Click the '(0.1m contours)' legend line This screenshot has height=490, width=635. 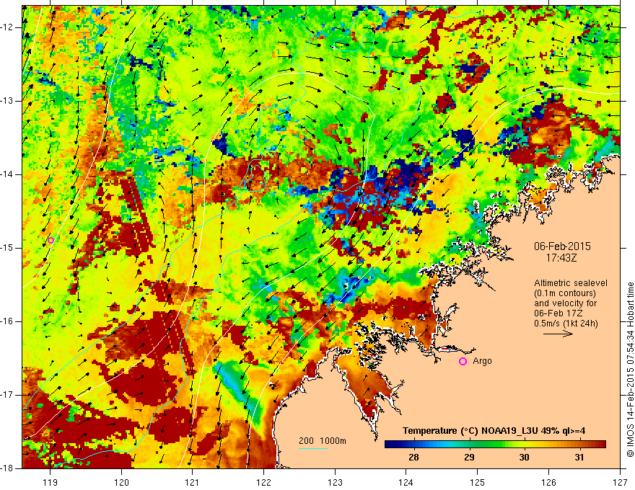point(565,293)
